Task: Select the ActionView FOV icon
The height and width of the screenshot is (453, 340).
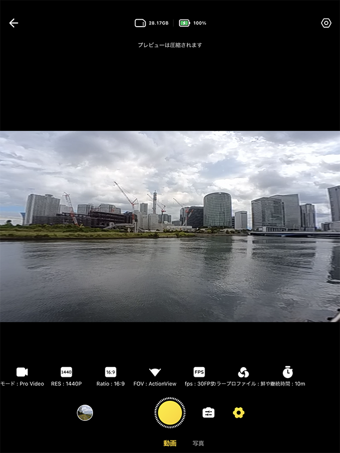Action: [x=154, y=372]
